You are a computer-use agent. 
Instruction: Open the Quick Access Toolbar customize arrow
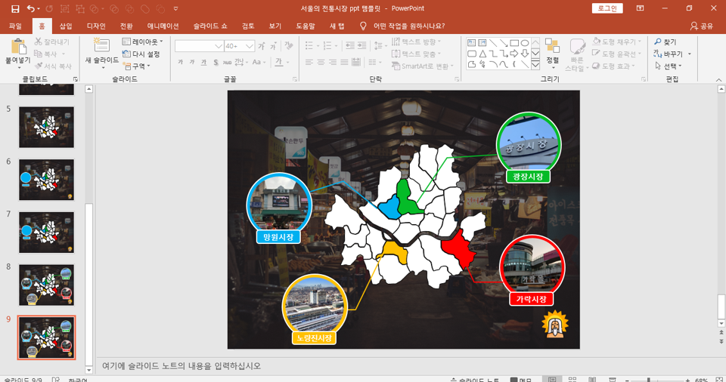pyautogui.click(x=176, y=8)
